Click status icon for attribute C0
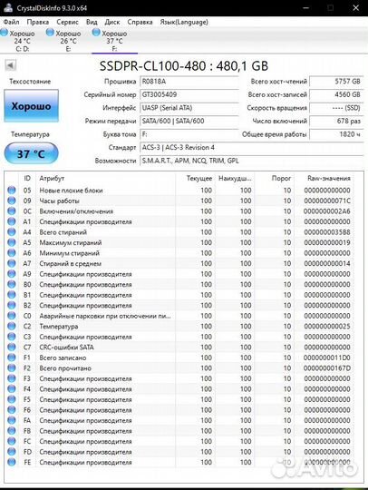This screenshot has height=490, width=368. [x=12, y=316]
